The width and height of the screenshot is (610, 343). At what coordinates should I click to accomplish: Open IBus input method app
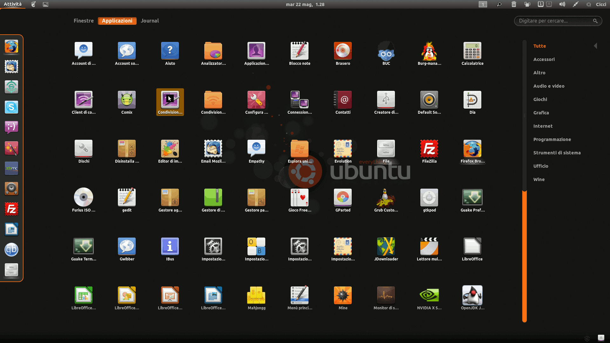coord(170,249)
